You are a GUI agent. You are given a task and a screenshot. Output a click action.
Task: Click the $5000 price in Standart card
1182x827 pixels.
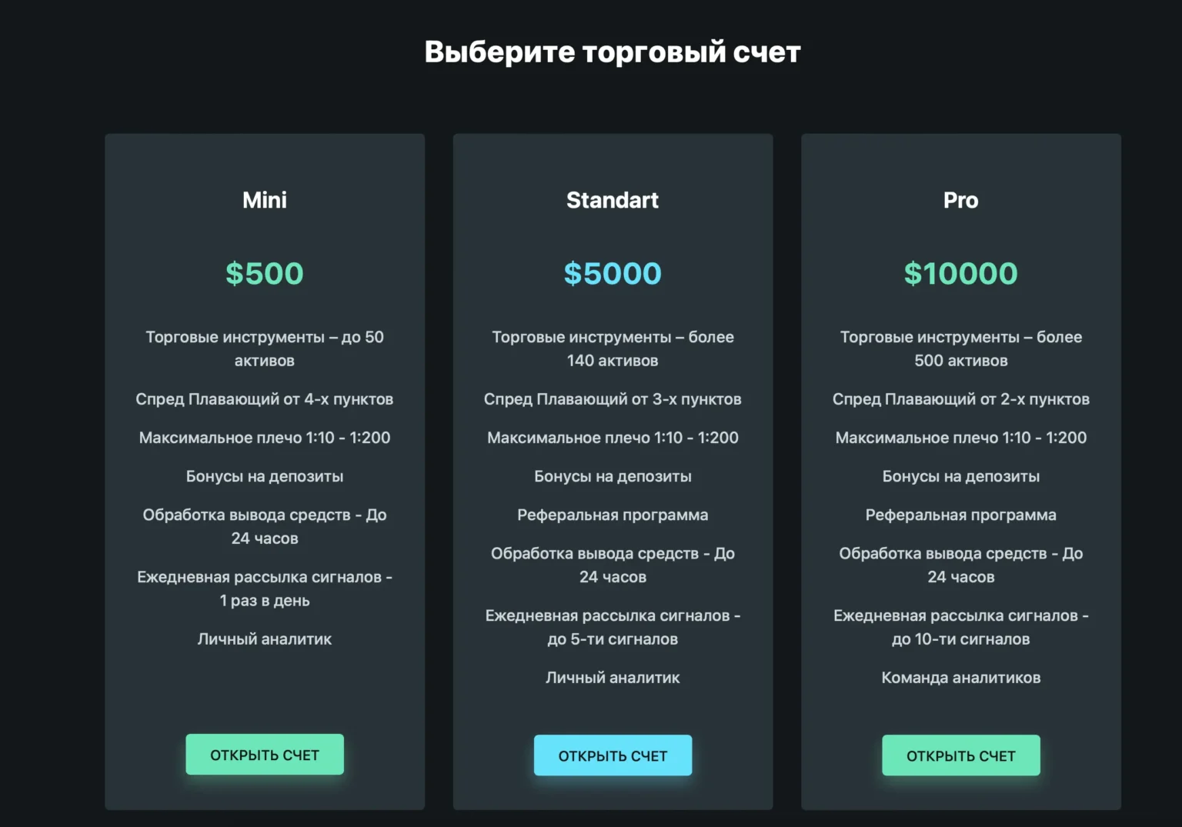[x=613, y=273]
